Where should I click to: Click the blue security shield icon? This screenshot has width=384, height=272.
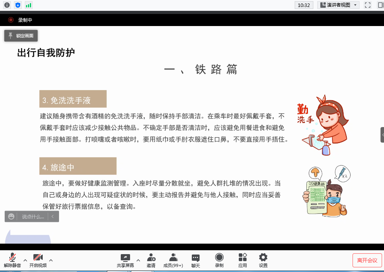pyautogui.click(x=17, y=5)
